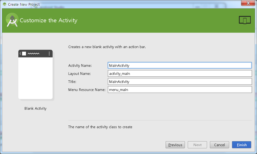This screenshot has width=257, height=154.
Task: Click 'The name of the activity class' hint
Action: [100, 127]
